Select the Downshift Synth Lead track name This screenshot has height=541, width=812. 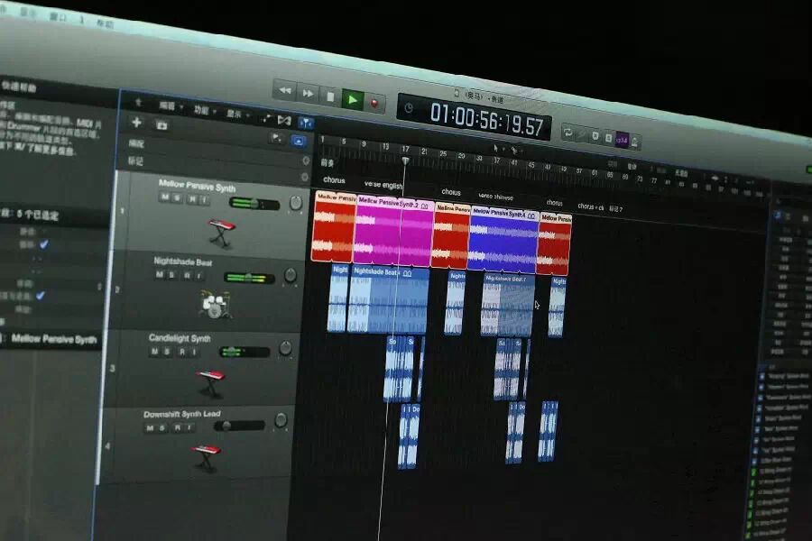point(181,414)
